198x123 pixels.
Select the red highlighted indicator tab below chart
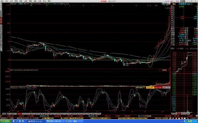(x=19, y=114)
